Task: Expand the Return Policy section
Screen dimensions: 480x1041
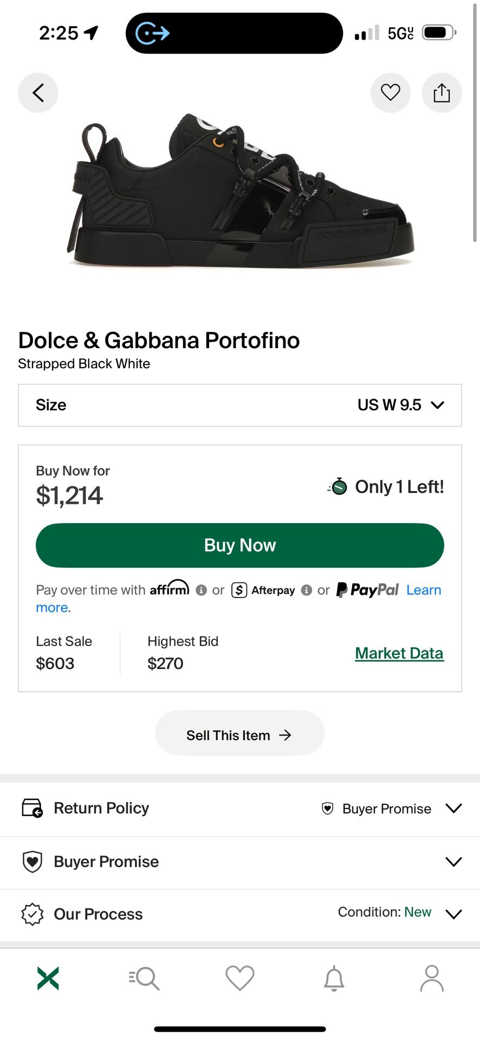Action: click(239, 808)
